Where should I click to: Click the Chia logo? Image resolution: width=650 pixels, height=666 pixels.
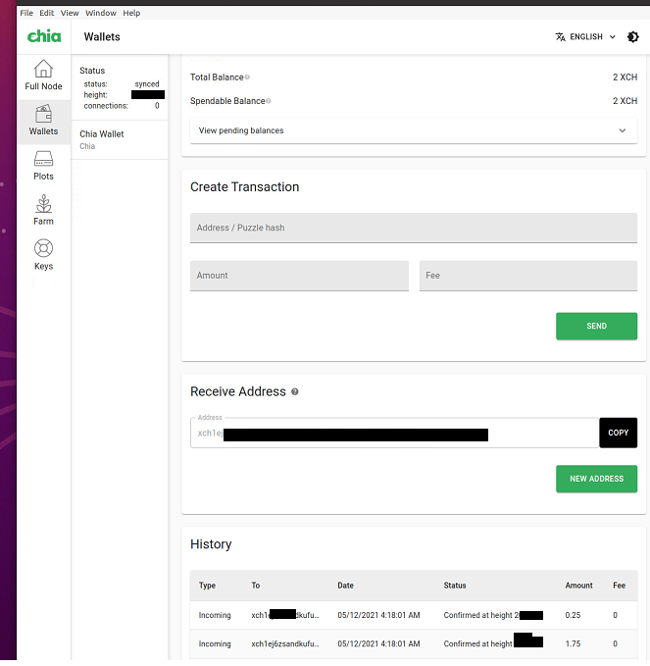coord(44,36)
